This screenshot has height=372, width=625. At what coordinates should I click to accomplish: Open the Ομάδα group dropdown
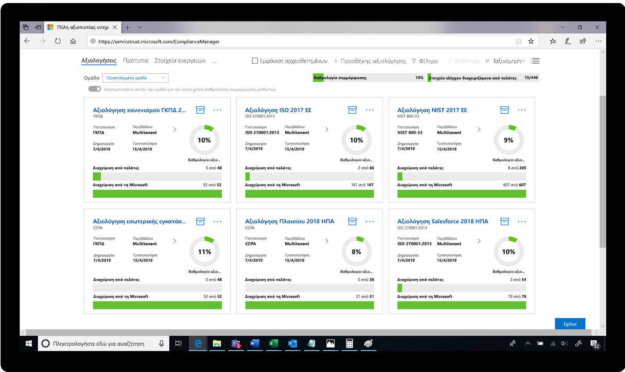coord(135,78)
